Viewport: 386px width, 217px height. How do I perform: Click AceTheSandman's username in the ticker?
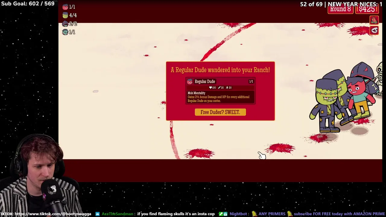117,214
